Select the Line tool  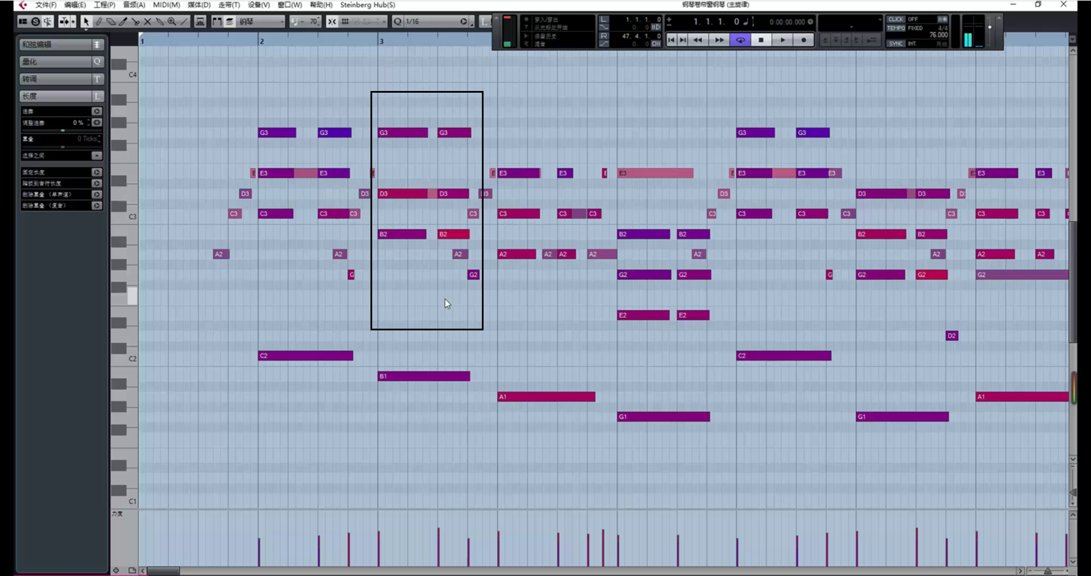click(184, 22)
